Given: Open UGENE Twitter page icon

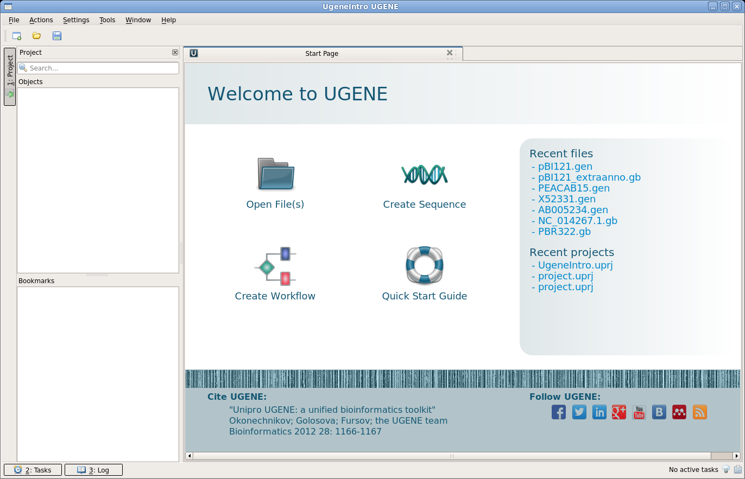Looking at the screenshot, I should pos(579,412).
